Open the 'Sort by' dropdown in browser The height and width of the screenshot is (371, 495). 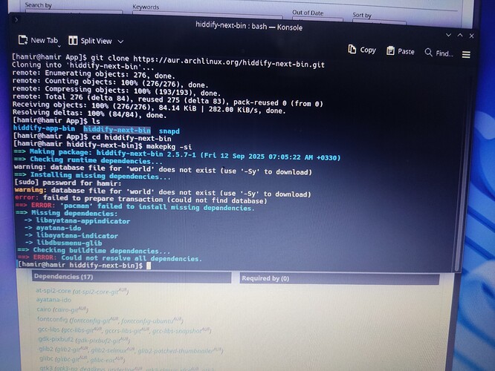[x=379, y=21]
